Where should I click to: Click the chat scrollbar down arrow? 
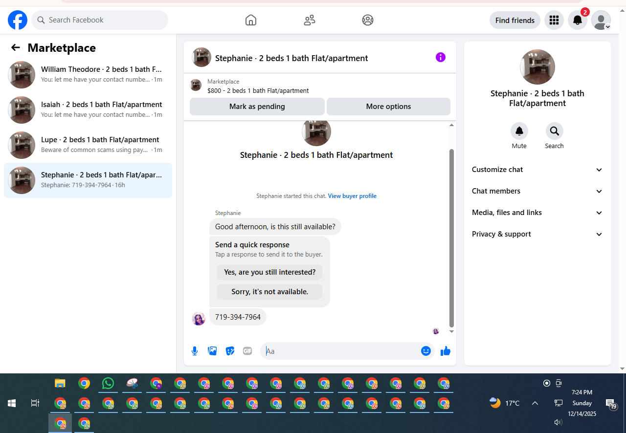[451, 332]
